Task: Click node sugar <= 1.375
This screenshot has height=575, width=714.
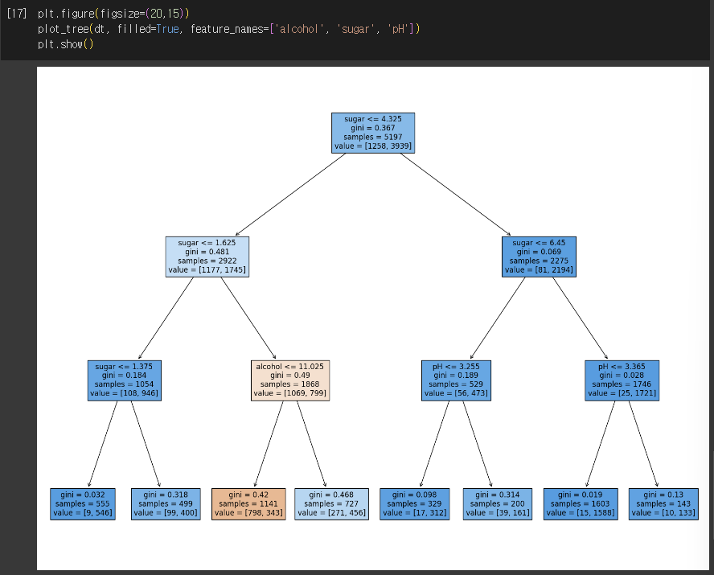Action: pyautogui.click(x=125, y=380)
